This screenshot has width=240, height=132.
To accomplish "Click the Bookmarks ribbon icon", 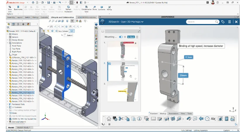I will [x=18, y=7].
